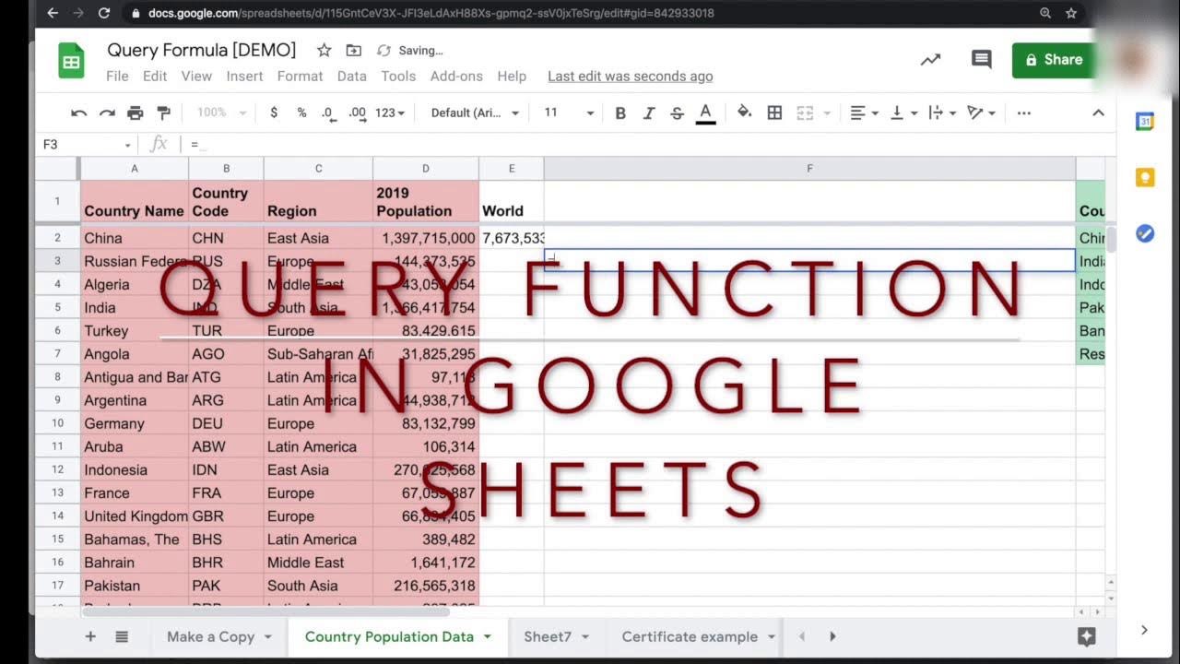This screenshot has height=664, width=1180.
Task: Open the borders tool
Action: click(x=775, y=113)
